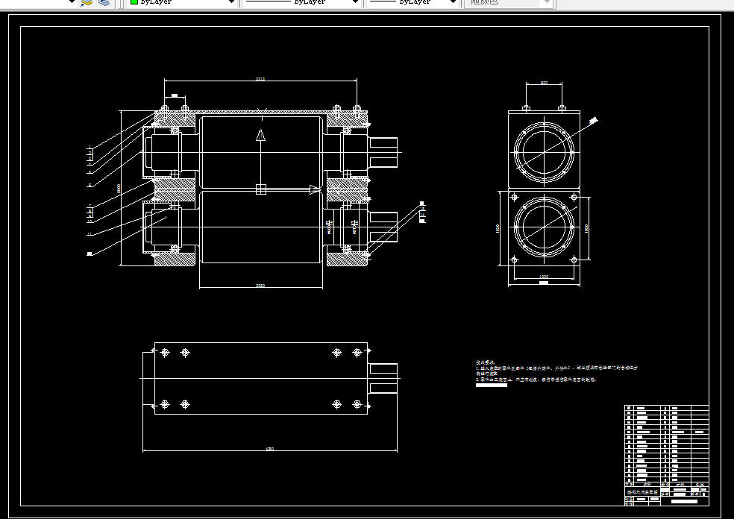The image size is (734, 519).
Task: Click the Layer Previous stacked-sheets icon
Action: [x=104, y=2]
